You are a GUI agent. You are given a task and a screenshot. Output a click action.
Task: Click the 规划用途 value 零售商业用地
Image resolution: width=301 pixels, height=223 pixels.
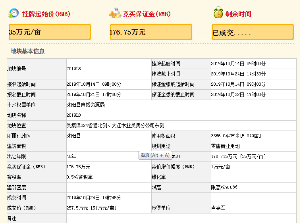point(226,146)
